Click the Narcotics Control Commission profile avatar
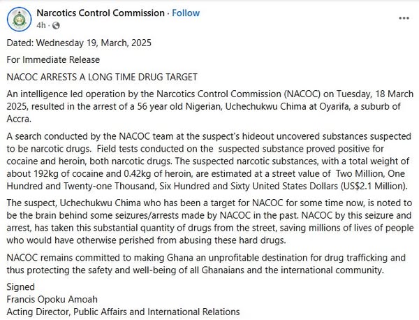The width and height of the screenshot is (419, 320). [x=20, y=20]
